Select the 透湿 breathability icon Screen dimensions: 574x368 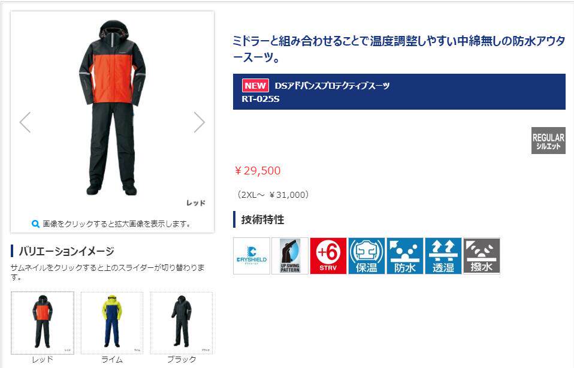(443, 256)
